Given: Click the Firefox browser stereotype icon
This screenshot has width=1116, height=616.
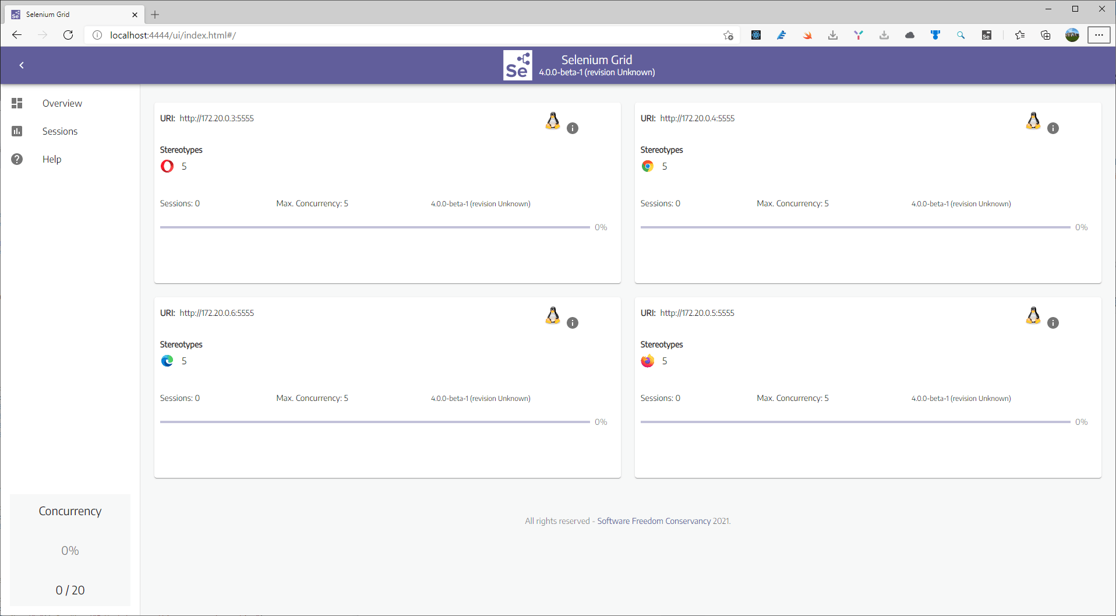Looking at the screenshot, I should pyautogui.click(x=648, y=361).
